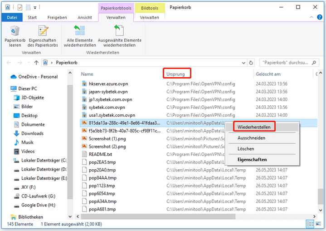Click the hkserver.azure.ovpn file icon
This screenshot has height=231, width=326.
(x=84, y=84)
